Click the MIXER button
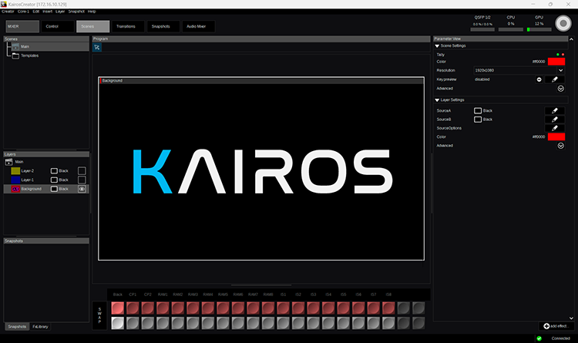 click(22, 26)
